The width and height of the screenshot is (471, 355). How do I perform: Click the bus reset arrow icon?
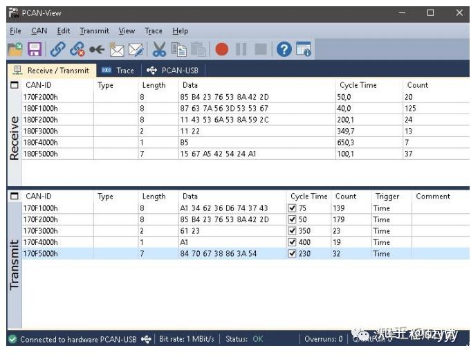(x=97, y=49)
